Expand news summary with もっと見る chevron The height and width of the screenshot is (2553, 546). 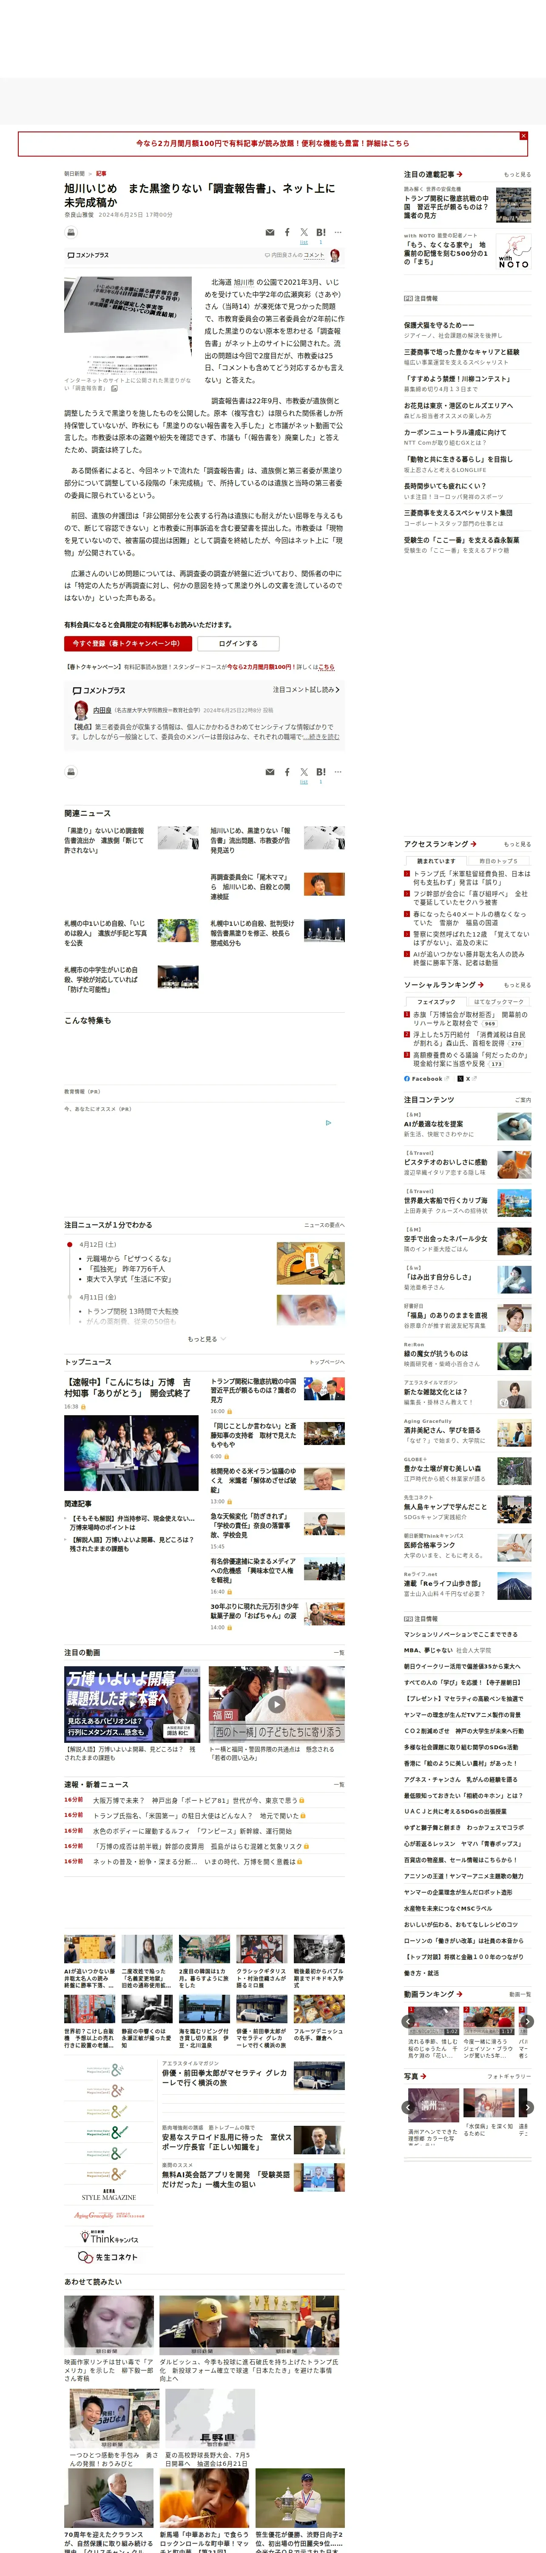206,1339
